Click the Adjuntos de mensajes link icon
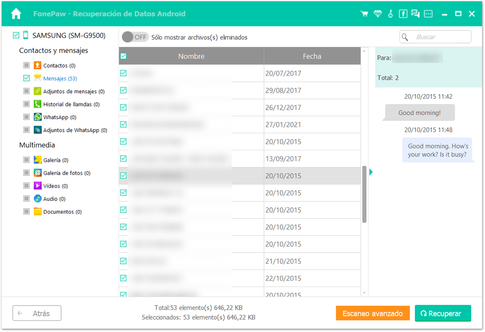The image size is (485, 332). (37, 91)
